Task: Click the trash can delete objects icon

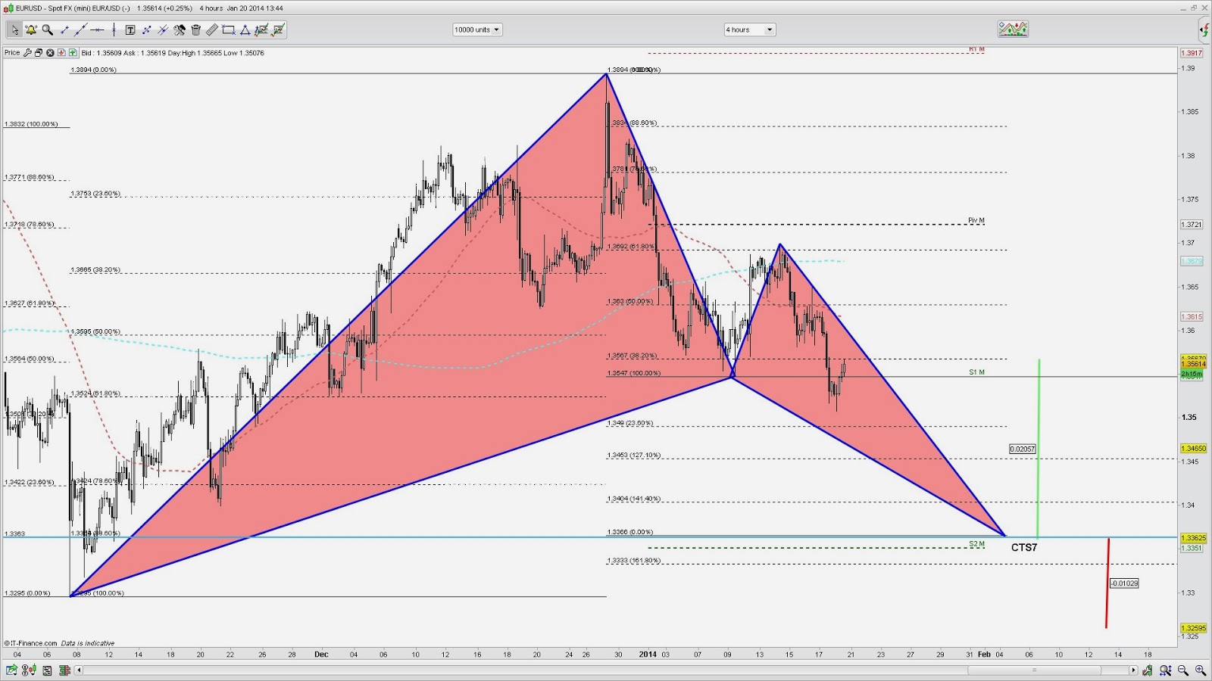Action: click(196, 30)
